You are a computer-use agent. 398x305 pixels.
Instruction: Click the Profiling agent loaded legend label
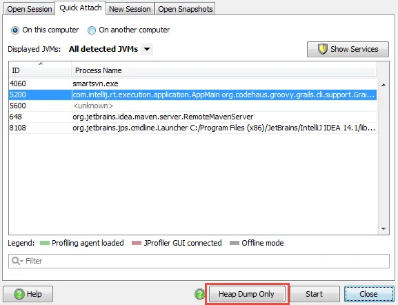click(x=88, y=243)
